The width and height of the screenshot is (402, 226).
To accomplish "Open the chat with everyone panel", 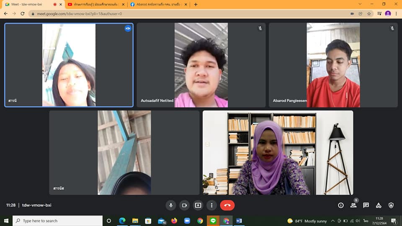I will tap(366, 205).
